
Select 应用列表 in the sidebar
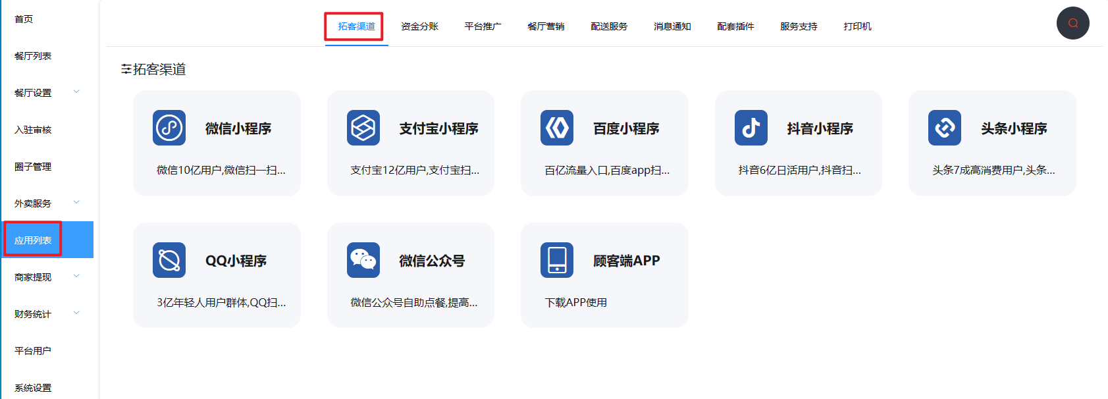coord(47,240)
